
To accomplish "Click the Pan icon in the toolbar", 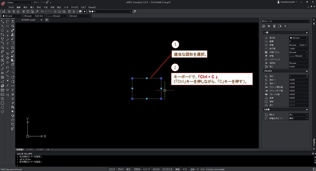I will click(55, 12).
